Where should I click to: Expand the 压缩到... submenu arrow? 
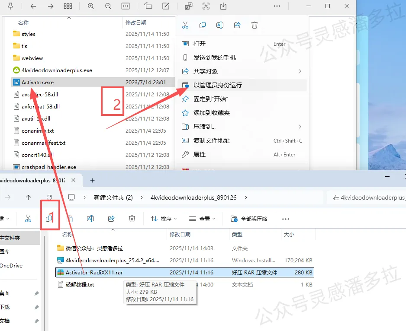coord(300,127)
